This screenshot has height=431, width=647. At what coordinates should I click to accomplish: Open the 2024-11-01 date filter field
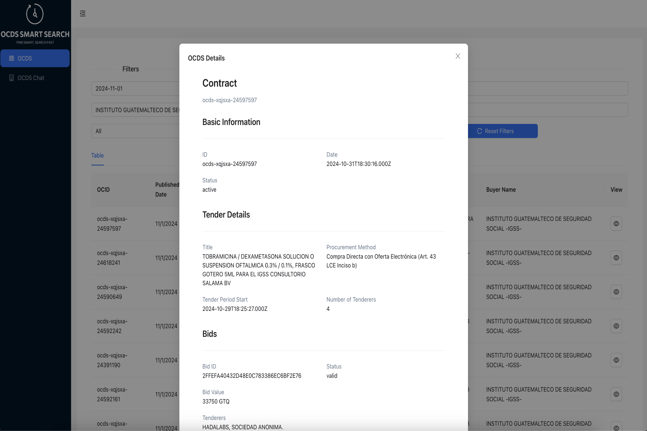click(x=135, y=89)
